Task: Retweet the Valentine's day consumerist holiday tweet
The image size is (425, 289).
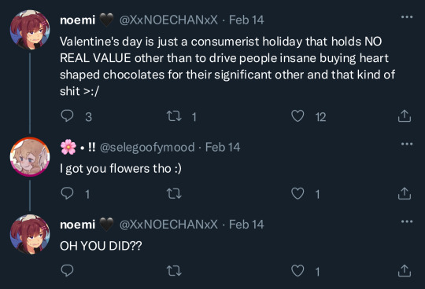Action: pyautogui.click(x=174, y=116)
